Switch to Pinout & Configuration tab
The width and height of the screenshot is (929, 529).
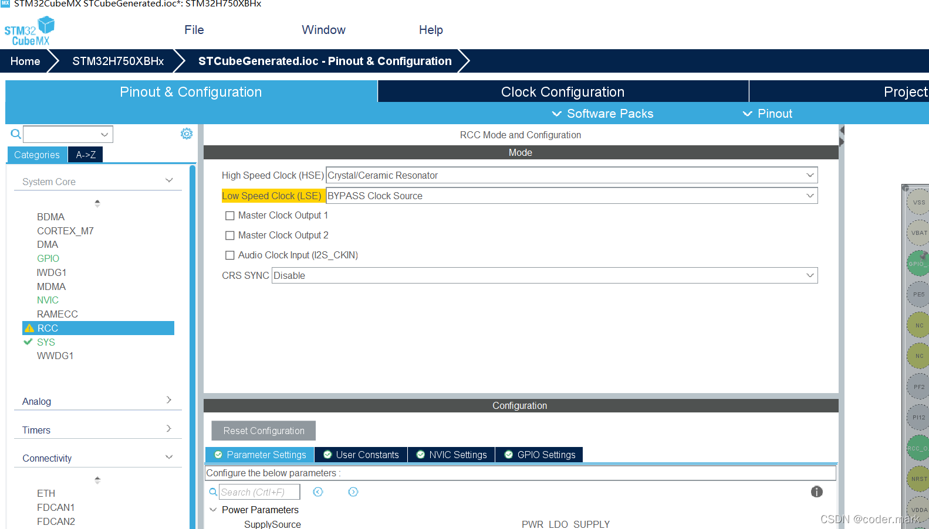191,91
